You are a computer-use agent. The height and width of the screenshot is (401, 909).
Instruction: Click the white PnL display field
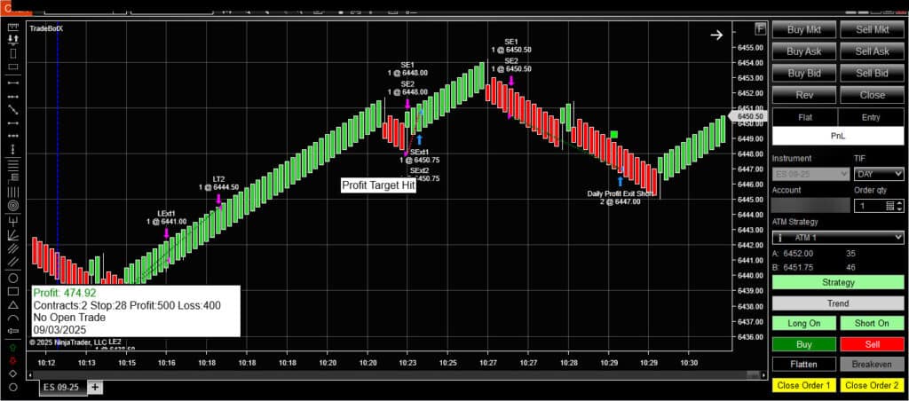(838, 136)
